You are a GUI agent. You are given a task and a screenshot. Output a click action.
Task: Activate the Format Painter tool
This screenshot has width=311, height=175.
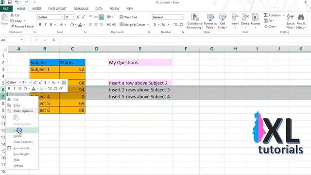point(22,26)
